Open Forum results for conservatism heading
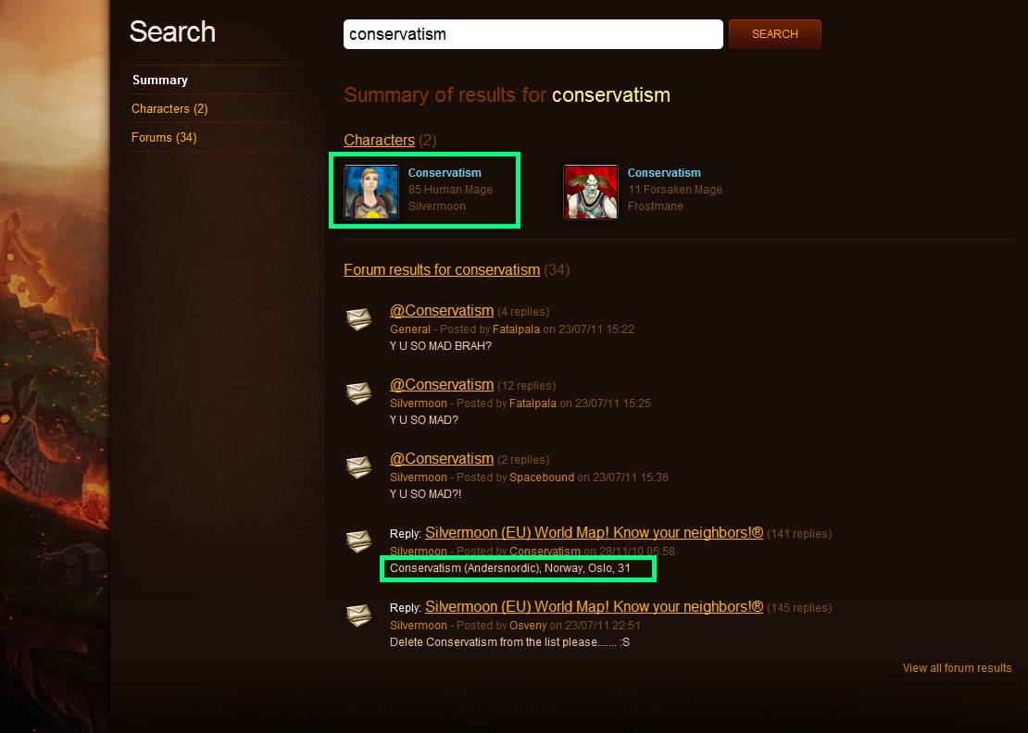Viewport: 1028px width, 733px height. (442, 270)
